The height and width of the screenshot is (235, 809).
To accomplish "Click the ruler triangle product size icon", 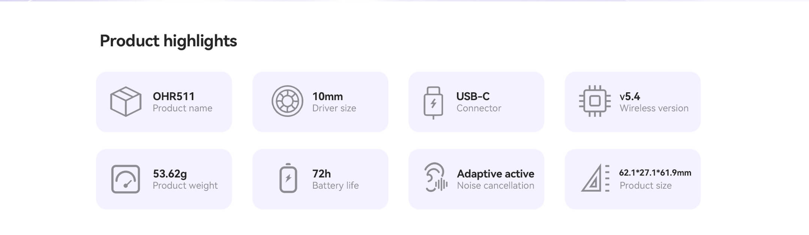I will coord(595,178).
